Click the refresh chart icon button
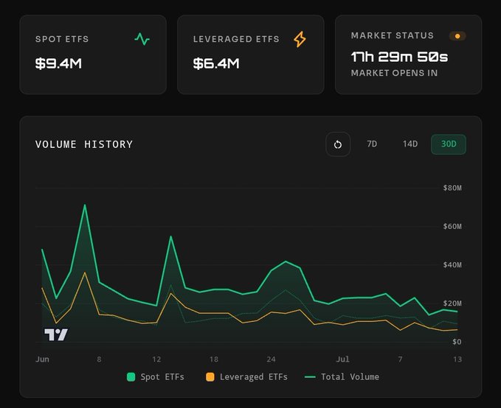 [338, 144]
